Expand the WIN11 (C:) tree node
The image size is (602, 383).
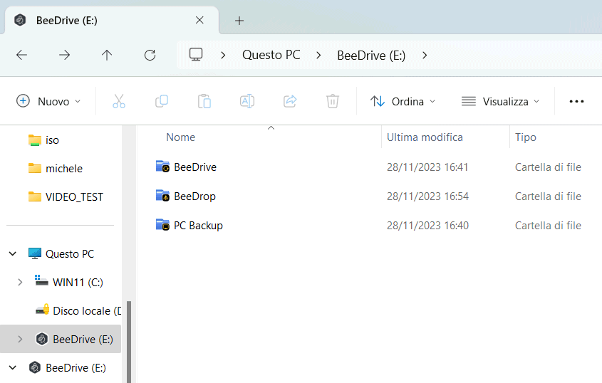(20, 282)
